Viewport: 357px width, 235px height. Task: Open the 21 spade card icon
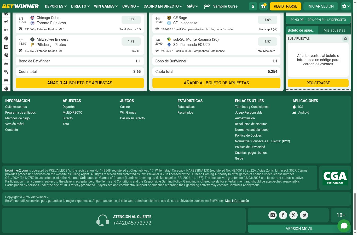coord(6,89)
